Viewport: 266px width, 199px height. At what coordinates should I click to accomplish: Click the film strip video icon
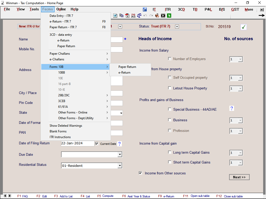pos(163,16)
